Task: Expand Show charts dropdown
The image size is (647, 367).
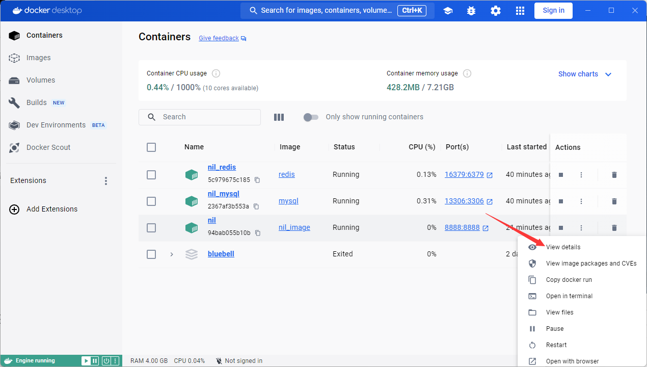Action: pyautogui.click(x=584, y=74)
